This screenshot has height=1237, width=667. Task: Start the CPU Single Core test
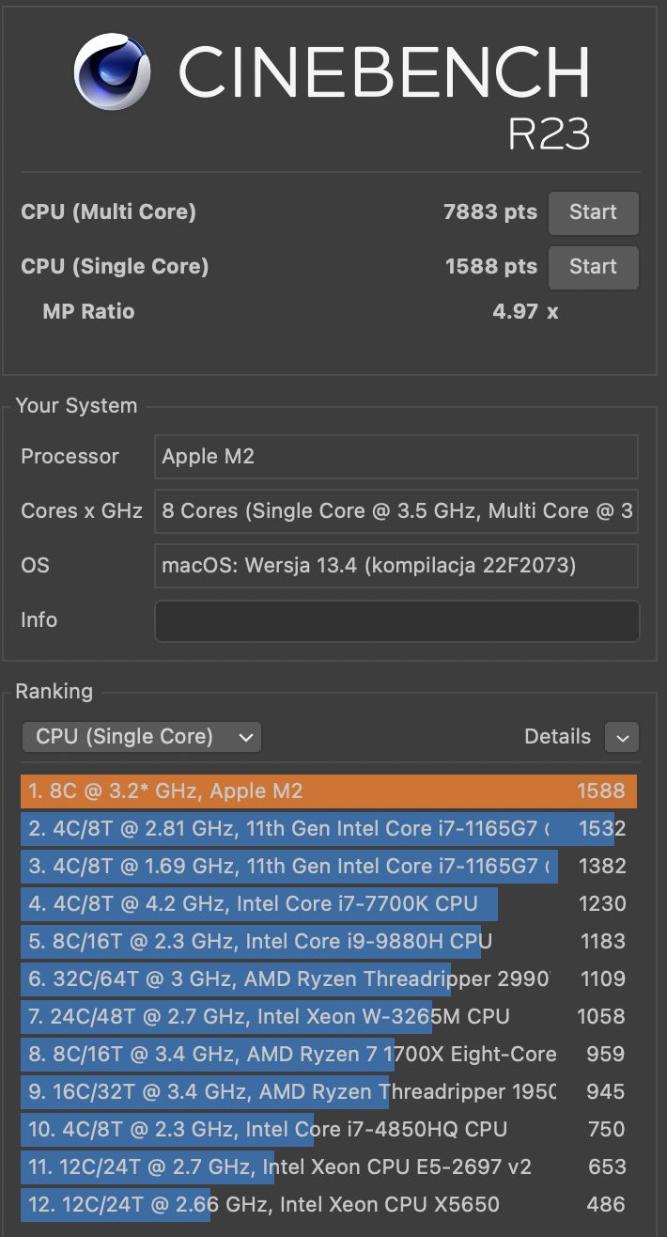(x=593, y=267)
